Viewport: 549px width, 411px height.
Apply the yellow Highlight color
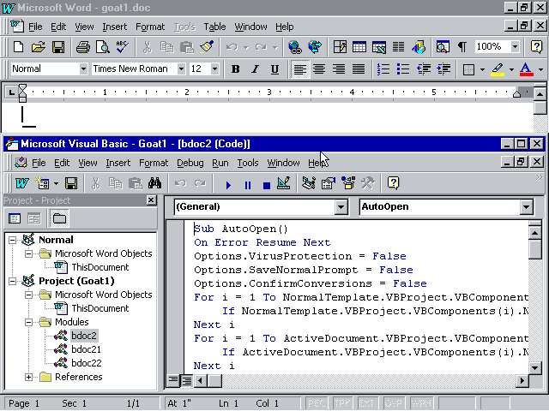tap(498, 69)
